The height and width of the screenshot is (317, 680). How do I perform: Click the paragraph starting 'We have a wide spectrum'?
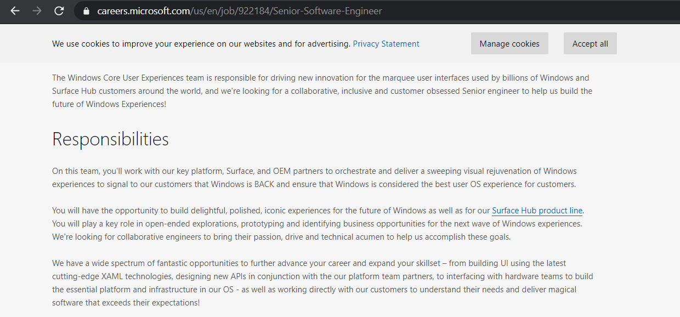(322, 283)
